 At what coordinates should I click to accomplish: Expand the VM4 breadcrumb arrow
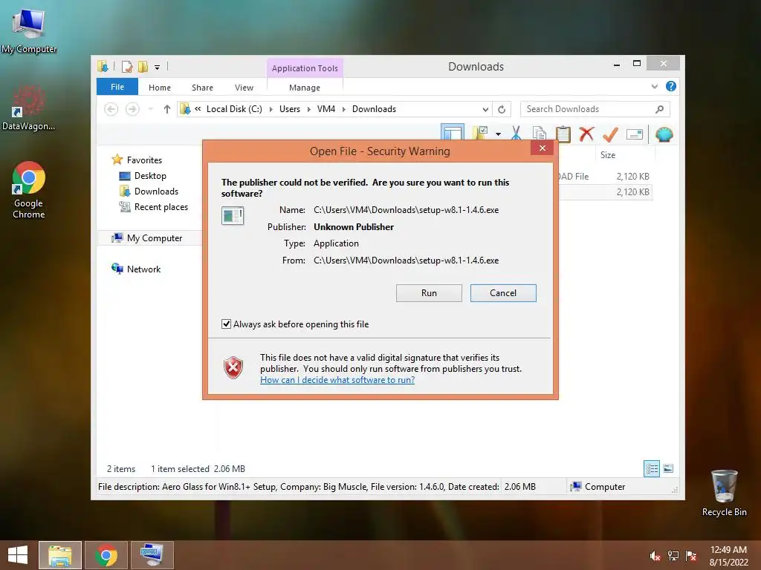pos(343,110)
